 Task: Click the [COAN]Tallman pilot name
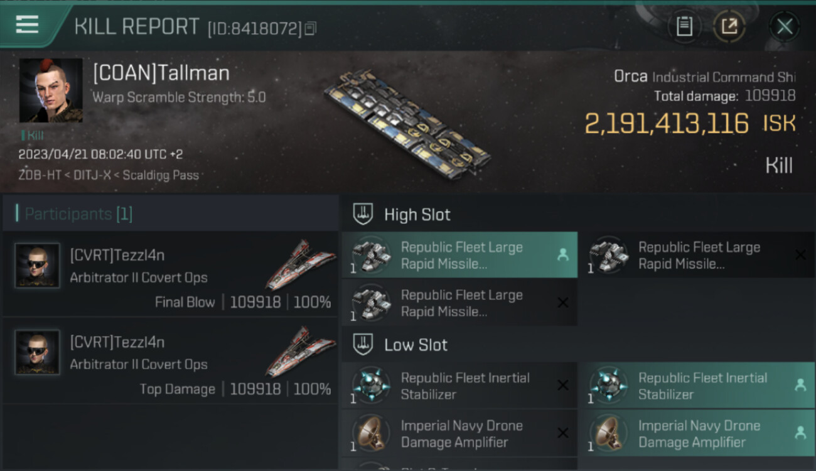click(x=161, y=73)
